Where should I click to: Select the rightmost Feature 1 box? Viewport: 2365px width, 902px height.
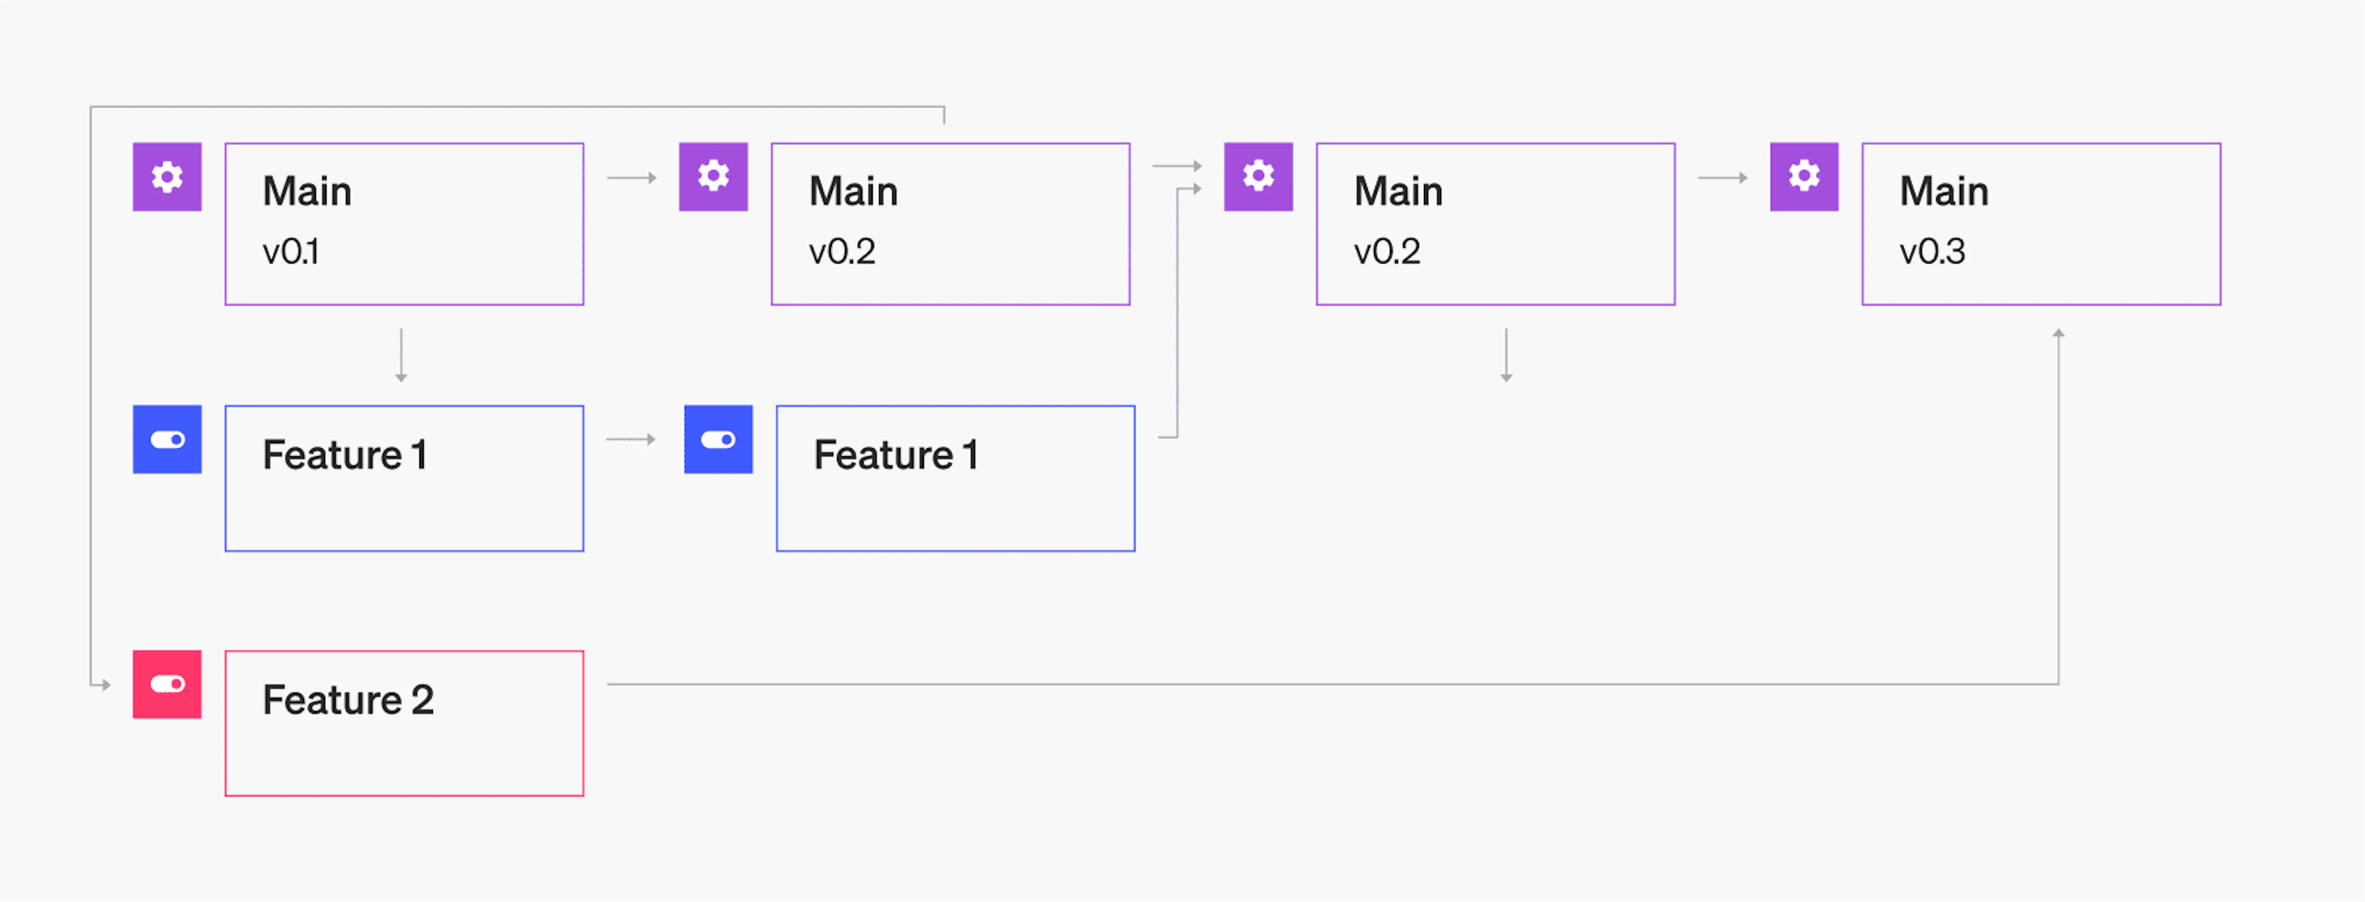[x=956, y=478]
